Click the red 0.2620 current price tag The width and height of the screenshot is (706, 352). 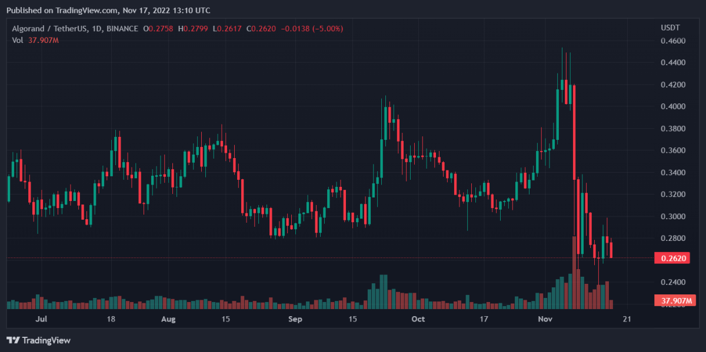click(671, 258)
